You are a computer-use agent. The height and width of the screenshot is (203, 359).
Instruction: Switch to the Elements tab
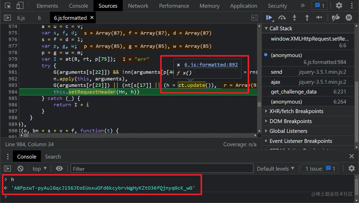[x=47, y=6]
